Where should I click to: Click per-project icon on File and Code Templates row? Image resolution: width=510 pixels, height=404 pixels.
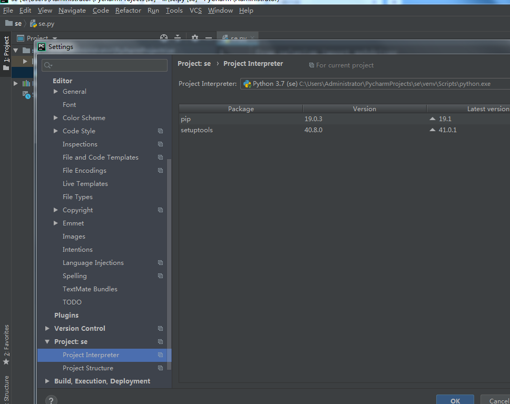point(160,157)
